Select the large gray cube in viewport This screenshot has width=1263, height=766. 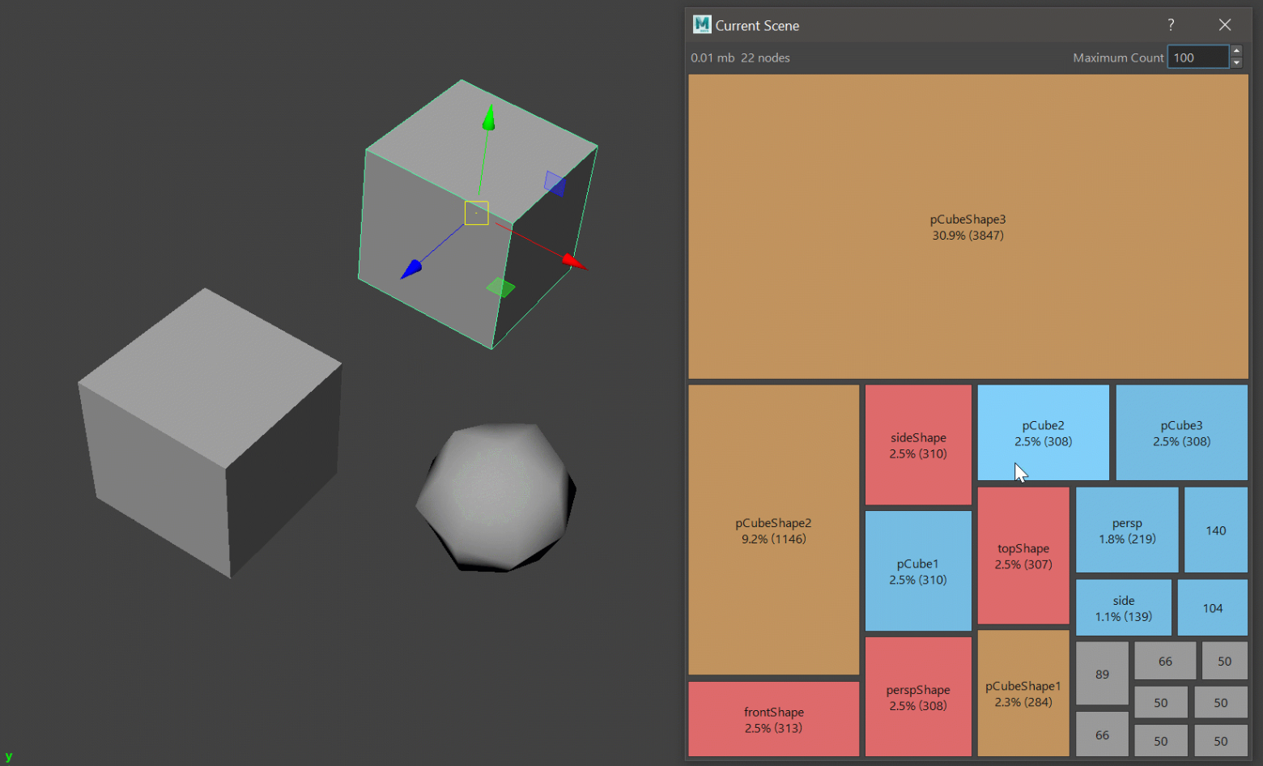point(206,429)
